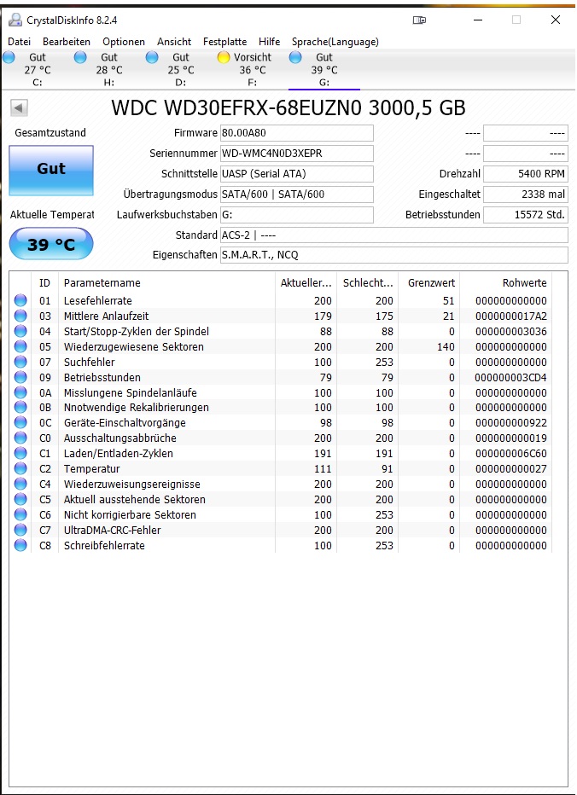Select drive C: with 27 °C
Viewport: 577px width, 795px height.
click(37, 69)
